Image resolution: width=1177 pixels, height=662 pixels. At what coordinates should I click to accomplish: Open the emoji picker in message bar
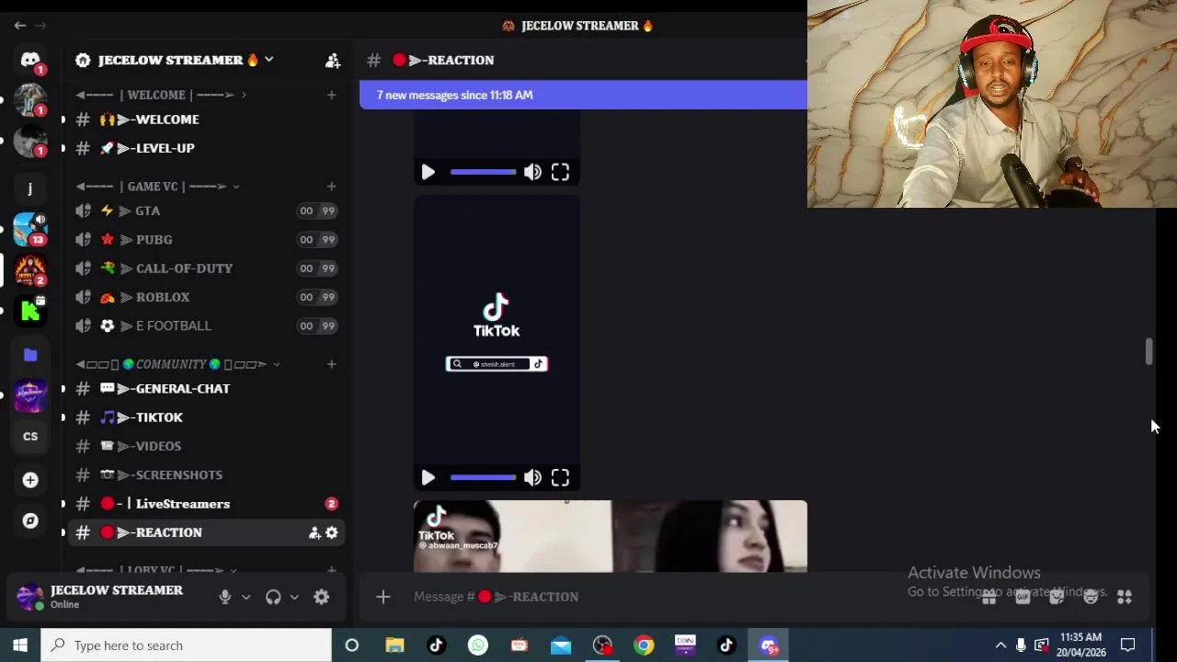pyautogui.click(x=1091, y=598)
